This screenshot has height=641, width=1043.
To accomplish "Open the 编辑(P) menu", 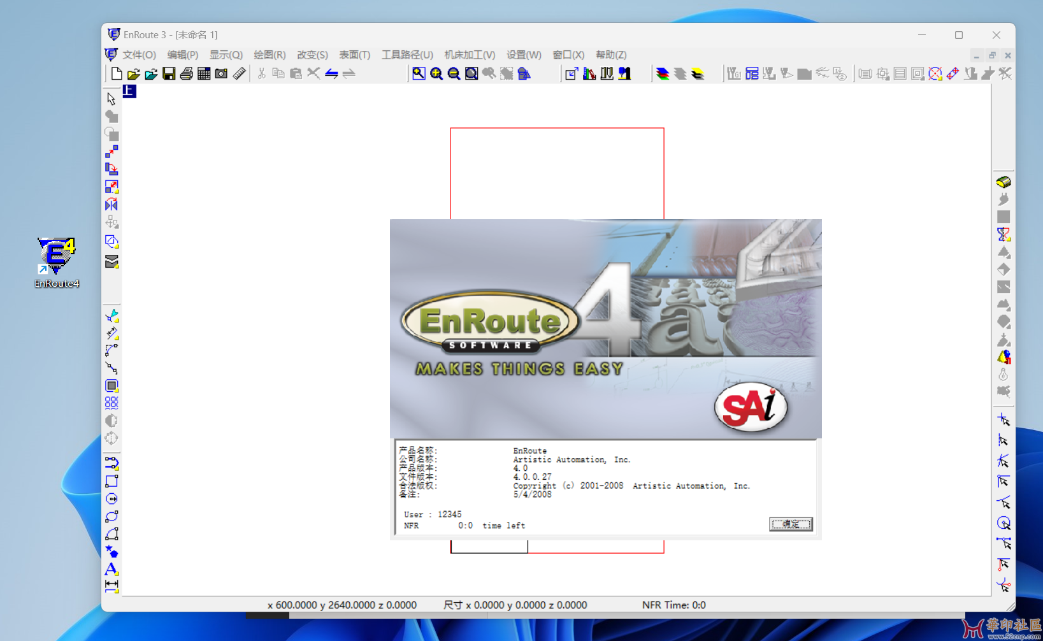I will pyautogui.click(x=183, y=55).
